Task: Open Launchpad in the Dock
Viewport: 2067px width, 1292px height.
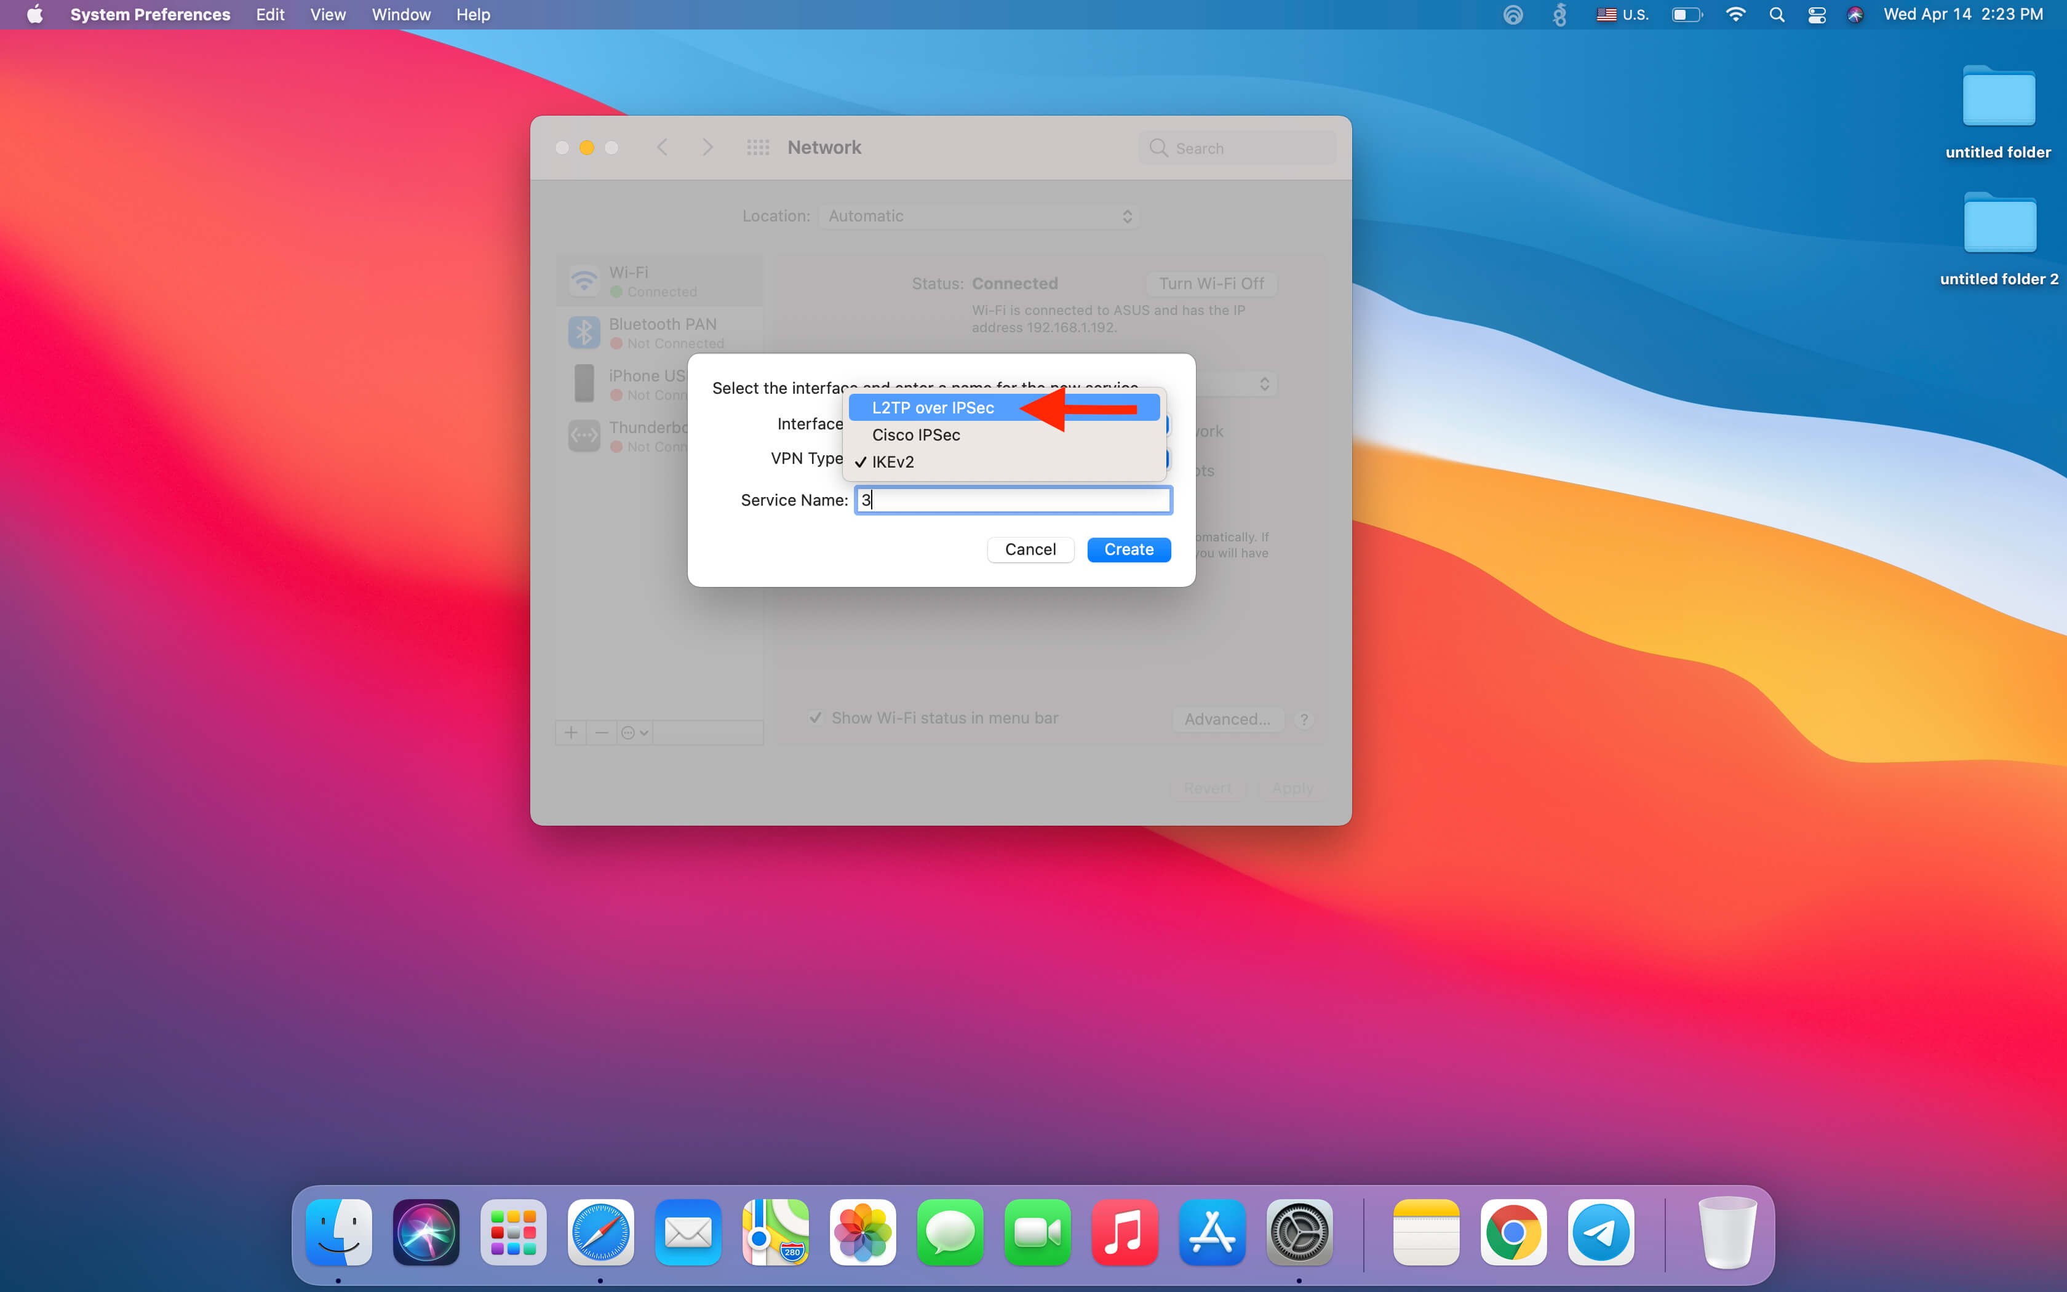Action: pos(513,1232)
